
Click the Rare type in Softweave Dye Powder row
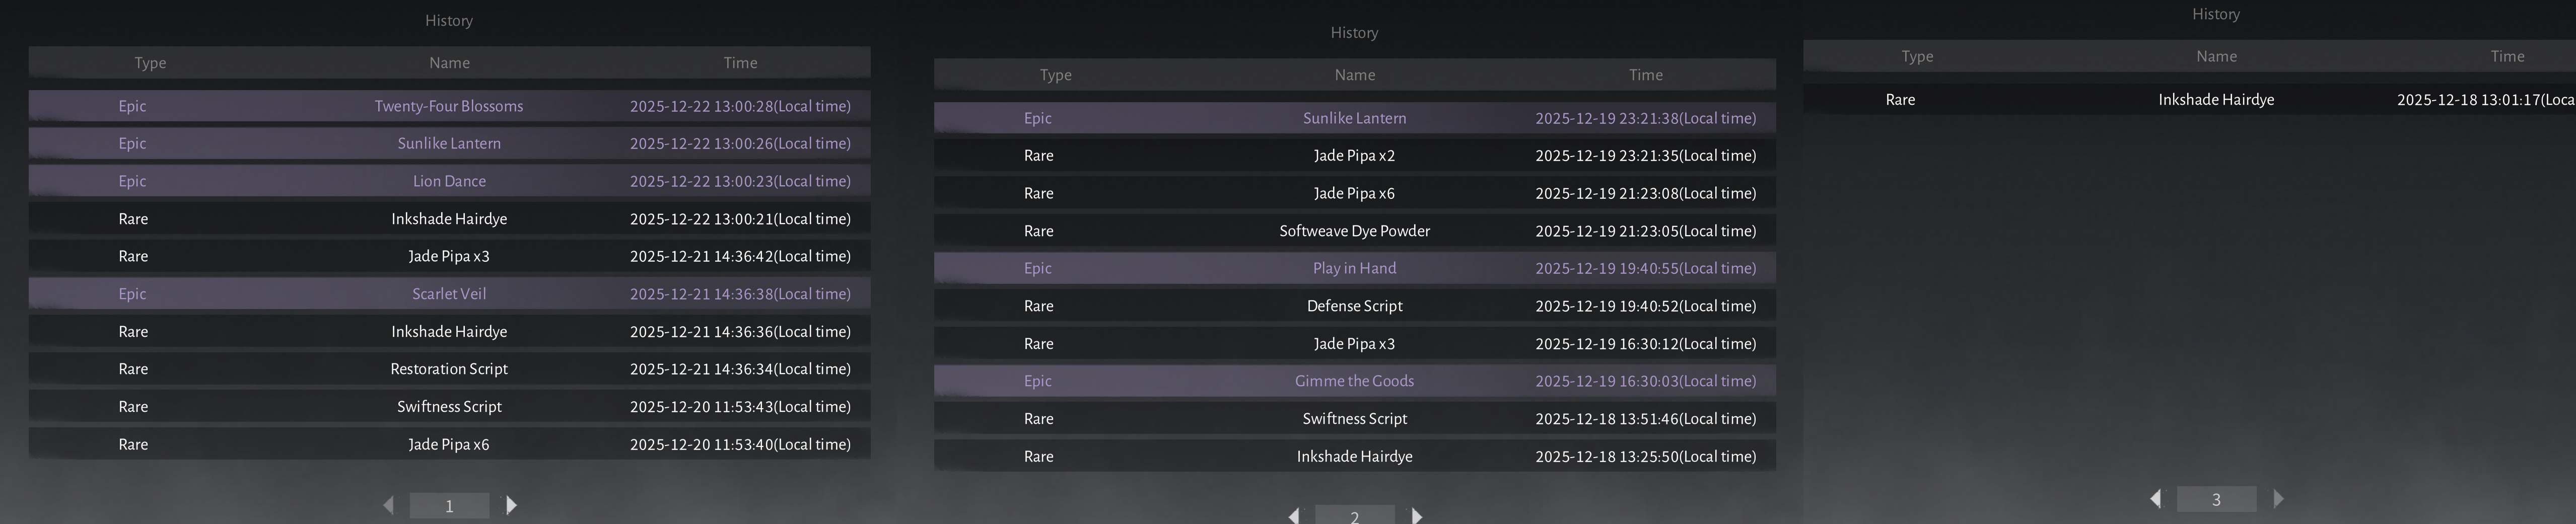click(1039, 231)
